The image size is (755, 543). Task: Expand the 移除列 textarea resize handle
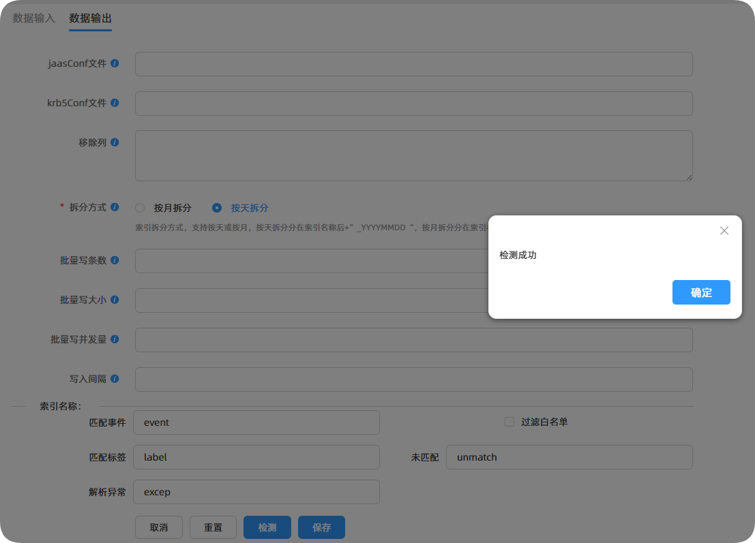(689, 179)
